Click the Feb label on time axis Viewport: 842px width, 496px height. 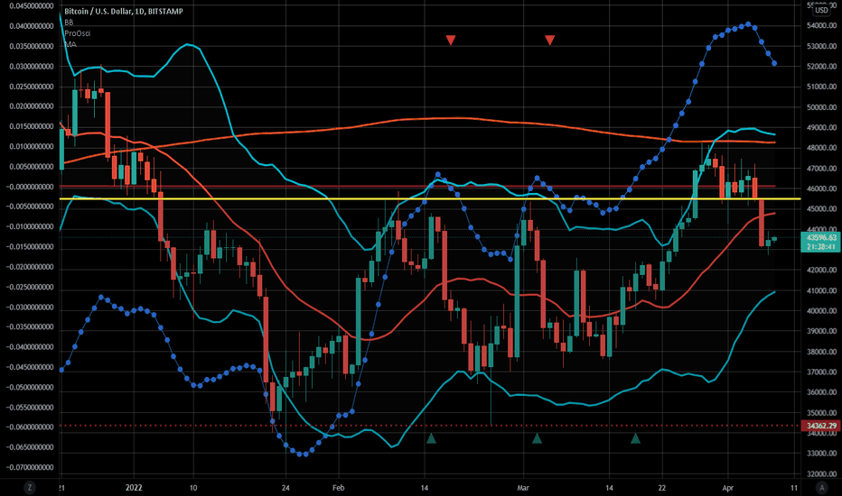338,487
